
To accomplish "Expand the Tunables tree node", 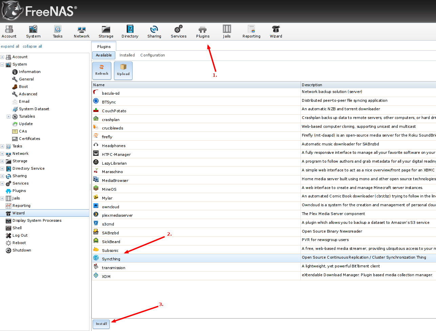I will (9, 116).
